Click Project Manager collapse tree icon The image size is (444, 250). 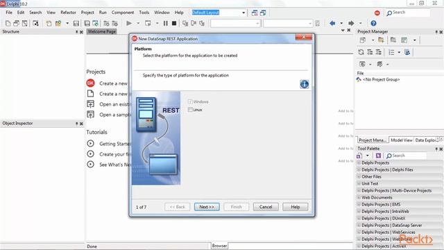[x=378, y=52]
